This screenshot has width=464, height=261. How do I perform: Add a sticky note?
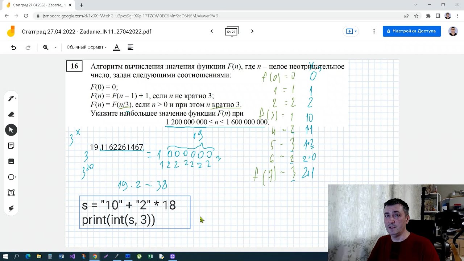click(x=11, y=146)
